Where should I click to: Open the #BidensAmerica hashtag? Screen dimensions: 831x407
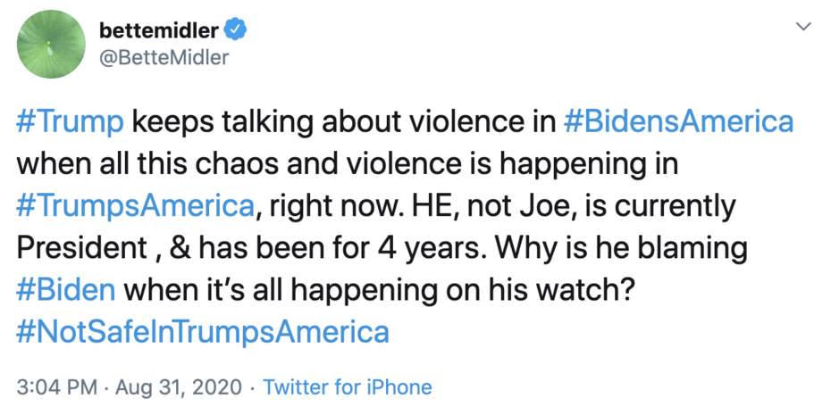click(x=679, y=121)
